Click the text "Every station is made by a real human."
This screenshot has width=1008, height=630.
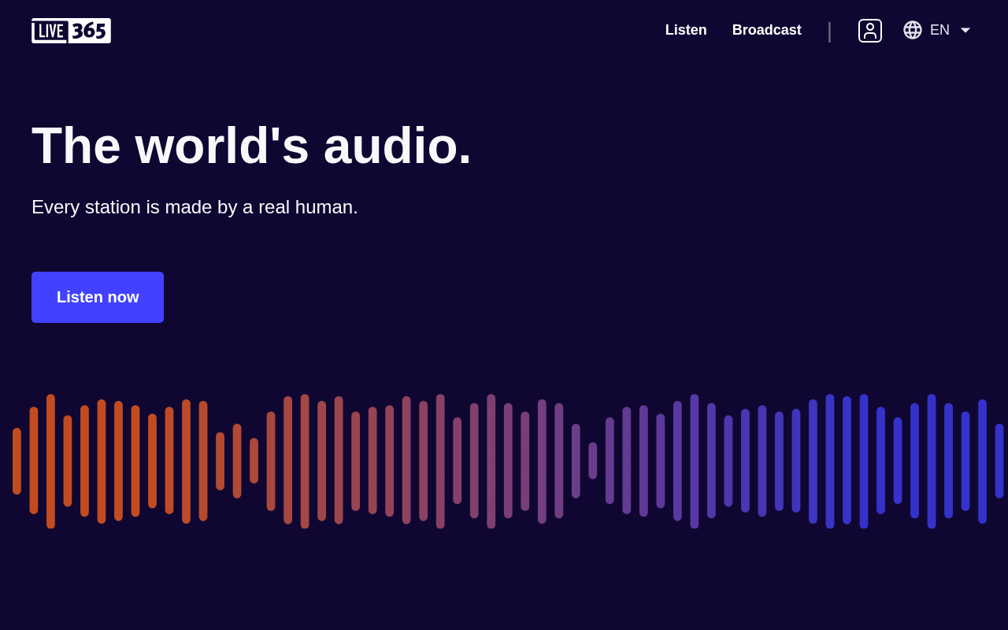tap(195, 207)
